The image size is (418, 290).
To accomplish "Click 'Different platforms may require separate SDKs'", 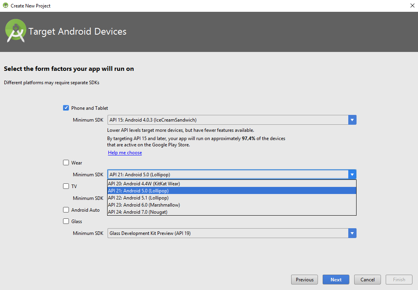I will [x=52, y=83].
